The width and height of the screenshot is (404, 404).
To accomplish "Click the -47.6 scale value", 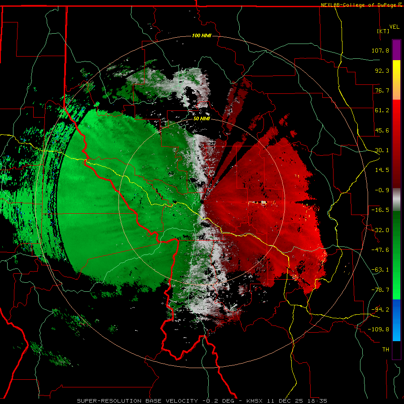I will pos(380,250).
